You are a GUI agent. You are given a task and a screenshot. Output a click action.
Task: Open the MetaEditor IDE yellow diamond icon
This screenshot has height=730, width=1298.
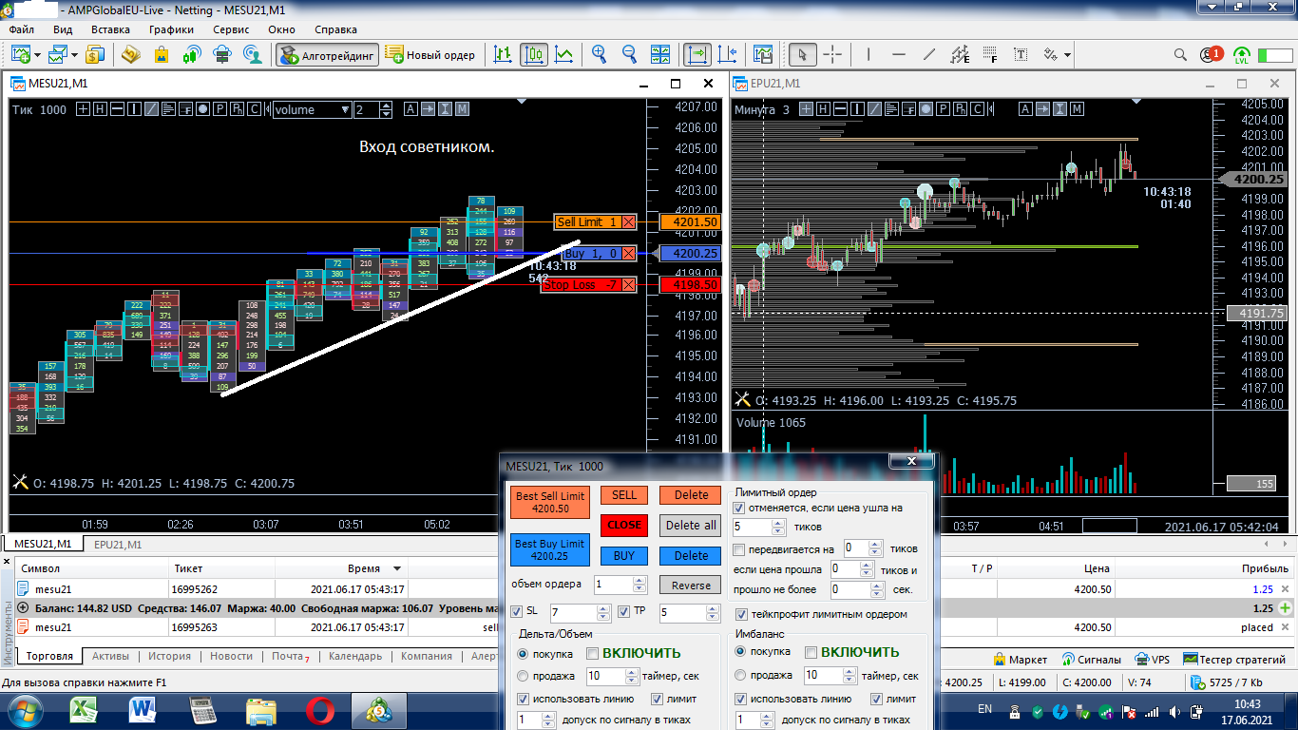point(130,54)
